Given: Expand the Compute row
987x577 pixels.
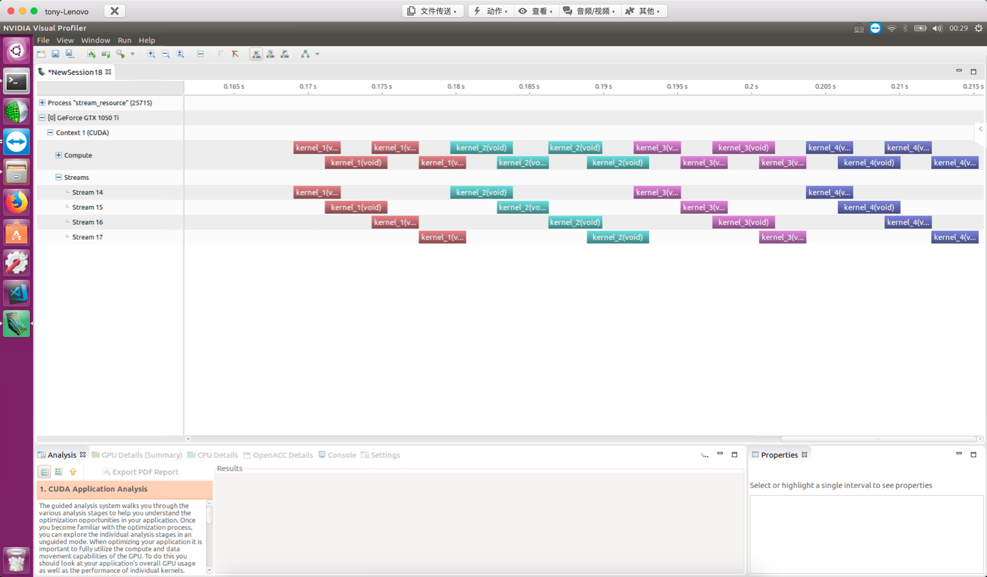Looking at the screenshot, I should click(58, 155).
